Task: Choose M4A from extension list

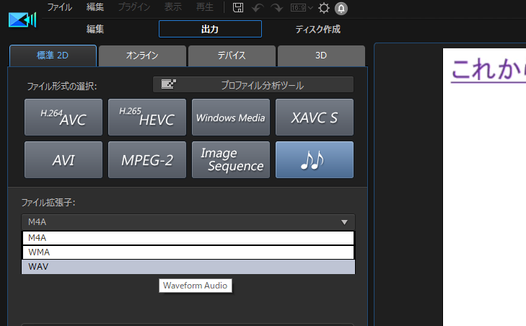Action: (x=188, y=238)
